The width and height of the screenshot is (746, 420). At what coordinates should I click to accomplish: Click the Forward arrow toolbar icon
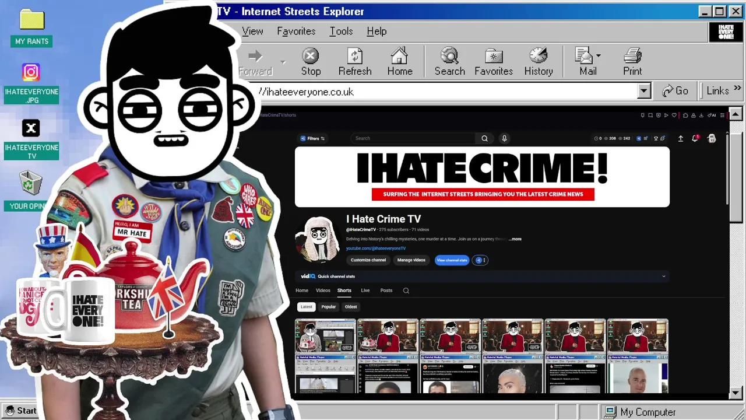tap(255, 57)
